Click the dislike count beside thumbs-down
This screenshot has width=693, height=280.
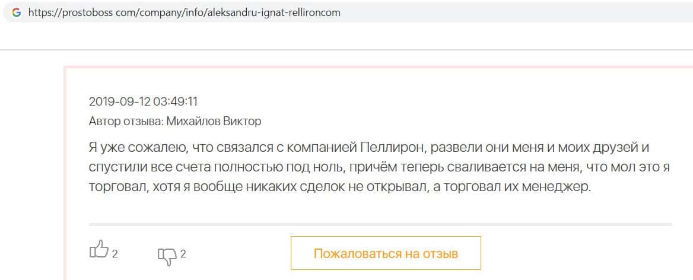(x=183, y=254)
